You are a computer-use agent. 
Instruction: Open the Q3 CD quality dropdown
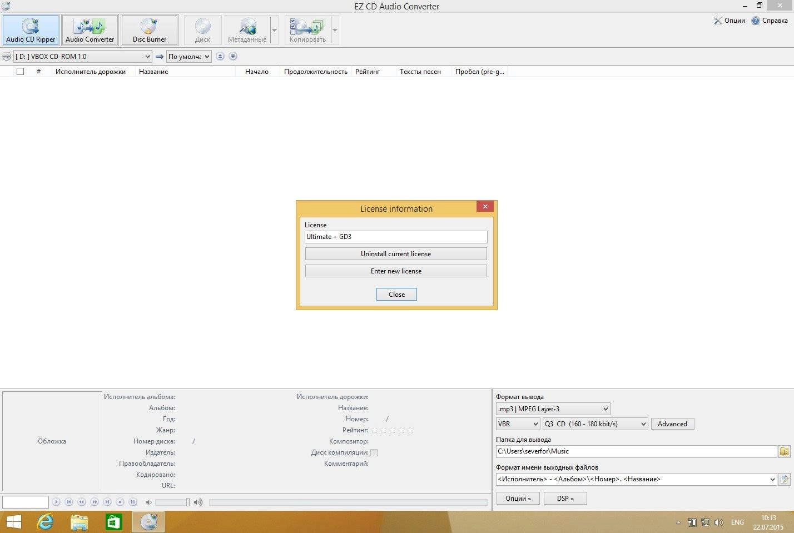(x=595, y=424)
